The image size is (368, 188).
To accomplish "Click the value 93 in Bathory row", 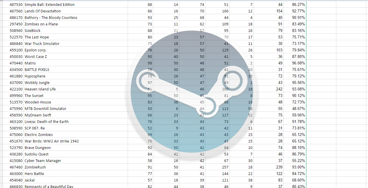I will point(141,18).
